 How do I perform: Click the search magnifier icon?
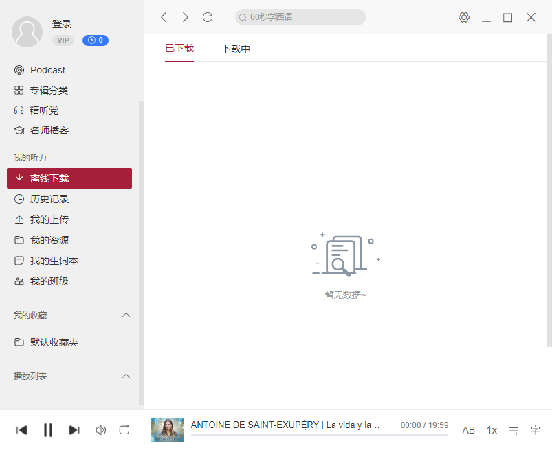tap(242, 17)
